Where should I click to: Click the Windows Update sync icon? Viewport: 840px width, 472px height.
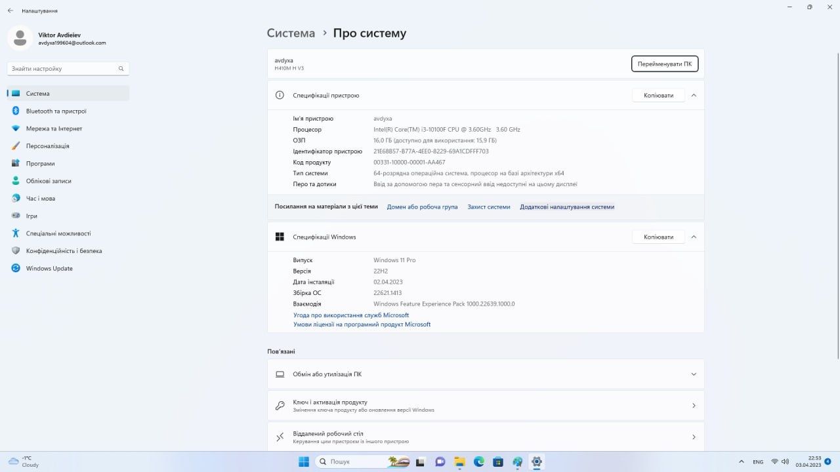pos(16,268)
